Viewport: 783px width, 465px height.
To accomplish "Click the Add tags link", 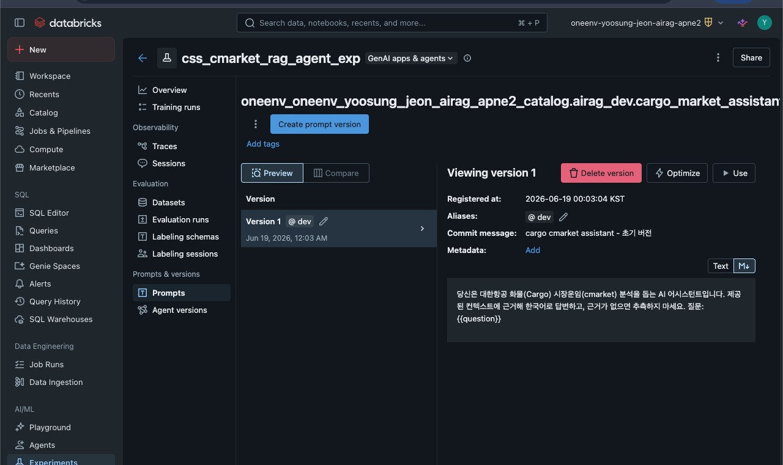I will click(263, 144).
